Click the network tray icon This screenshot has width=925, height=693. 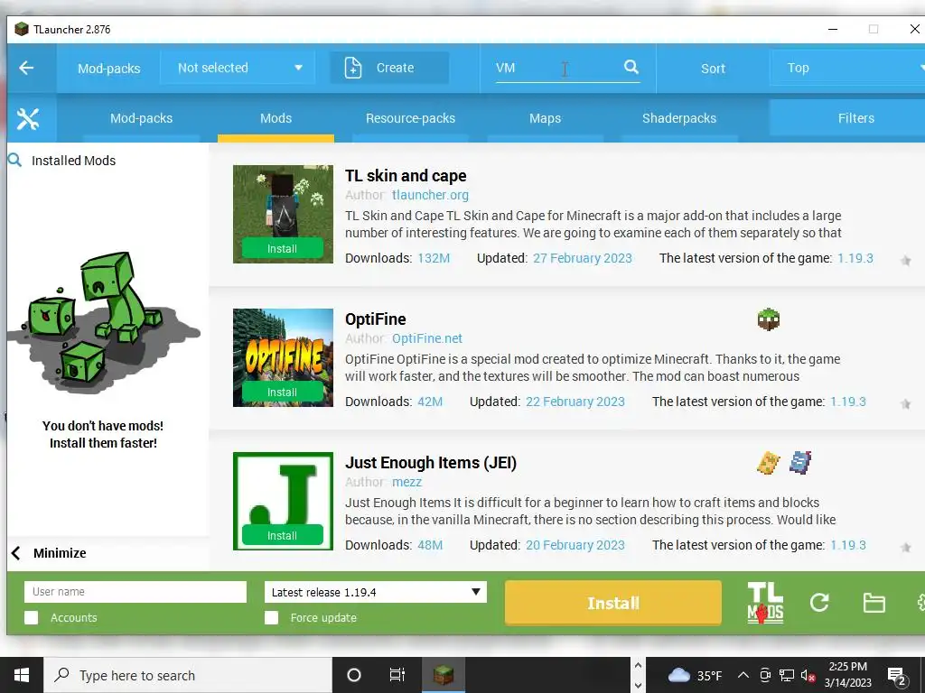coord(787,675)
